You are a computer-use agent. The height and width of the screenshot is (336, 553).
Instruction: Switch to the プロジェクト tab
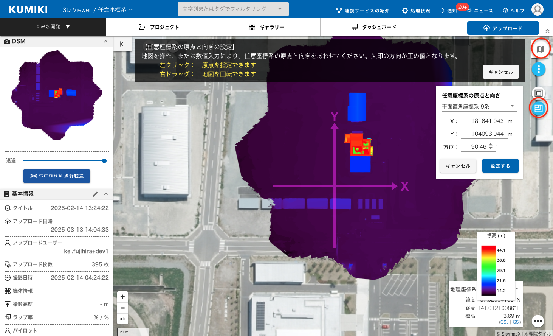point(159,27)
